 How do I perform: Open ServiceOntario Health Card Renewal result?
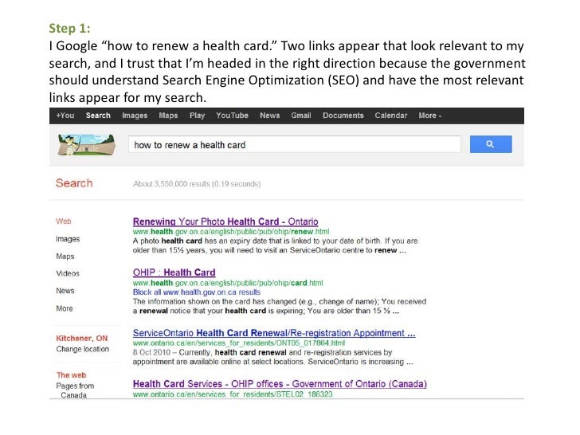pyautogui.click(x=274, y=333)
